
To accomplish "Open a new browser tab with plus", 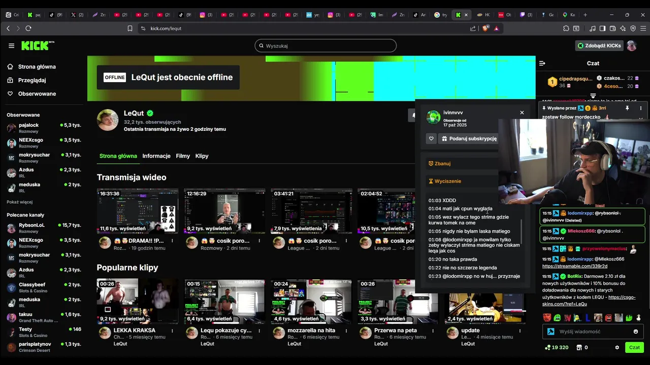I will (x=585, y=15).
